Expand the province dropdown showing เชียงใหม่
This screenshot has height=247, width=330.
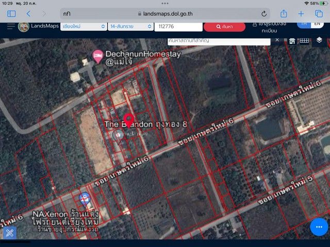83,26
